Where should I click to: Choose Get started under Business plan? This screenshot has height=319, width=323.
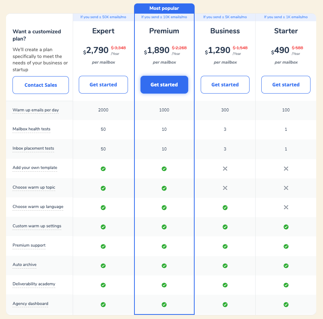[225, 84]
